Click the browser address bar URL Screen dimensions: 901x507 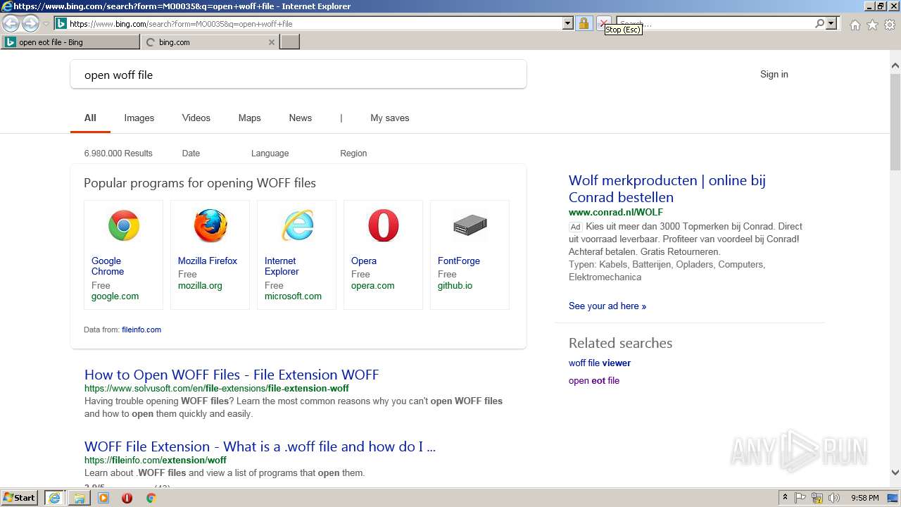[310, 23]
